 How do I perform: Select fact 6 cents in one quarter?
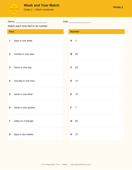[x=35, y=108]
